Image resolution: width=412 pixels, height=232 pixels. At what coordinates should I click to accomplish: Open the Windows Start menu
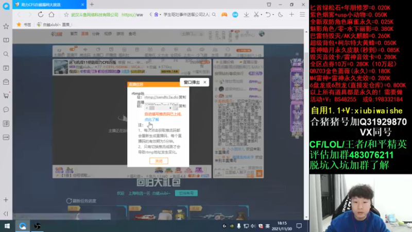tap(7, 226)
